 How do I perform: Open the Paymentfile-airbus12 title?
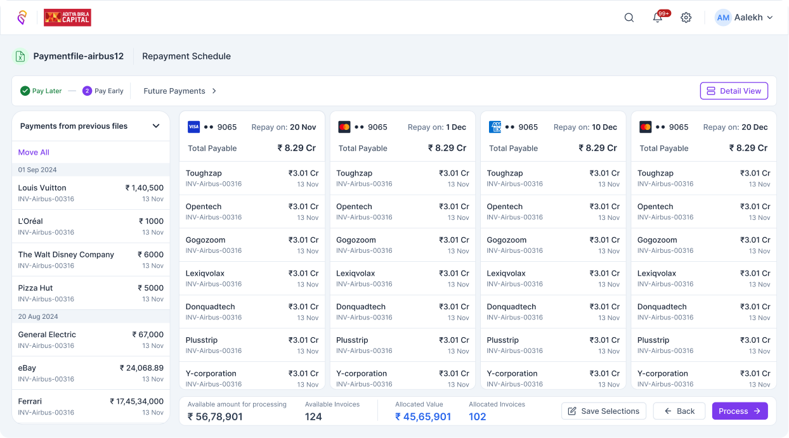(79, 56)
